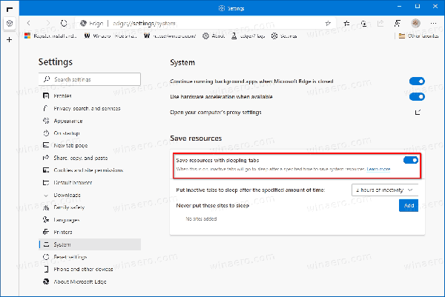Add this page to favorites via the address bar star icon

(x=328, y=23)
